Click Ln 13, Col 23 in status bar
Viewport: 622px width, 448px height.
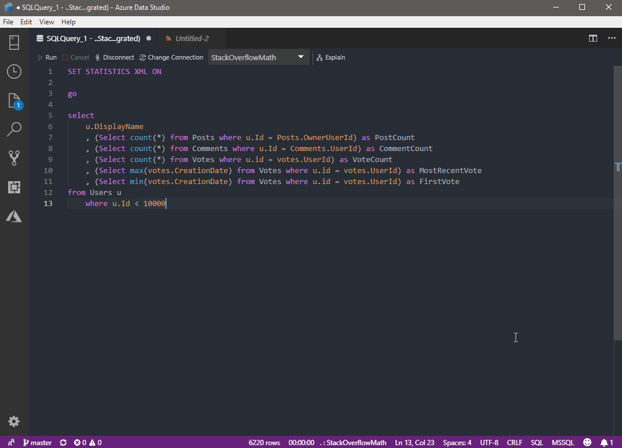(x=414, y=442)
